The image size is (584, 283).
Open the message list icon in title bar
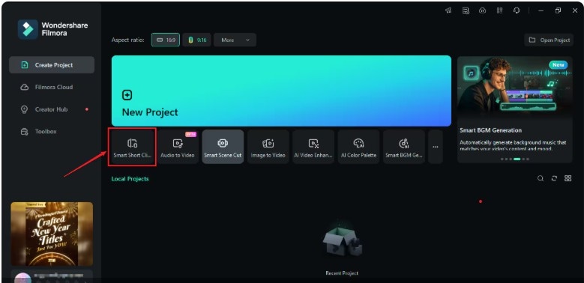click(x=466, y=10)
